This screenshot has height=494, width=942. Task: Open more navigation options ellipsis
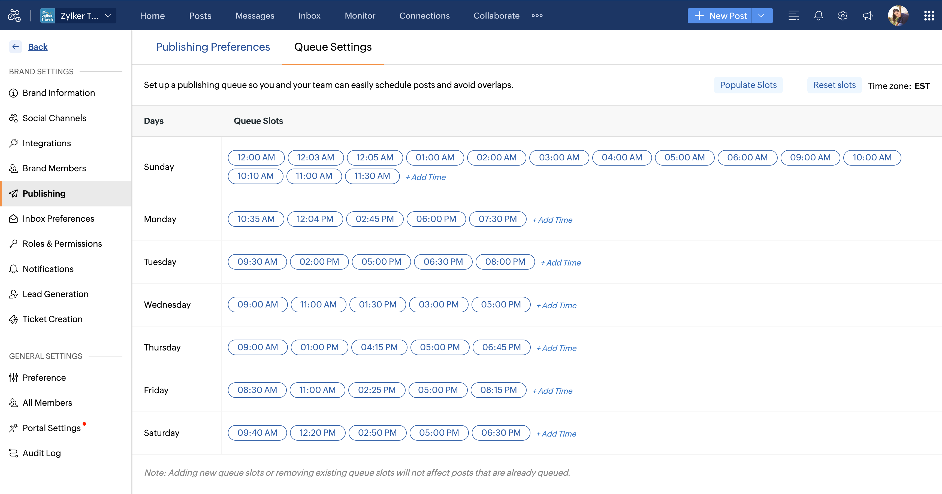coord(537,16)
